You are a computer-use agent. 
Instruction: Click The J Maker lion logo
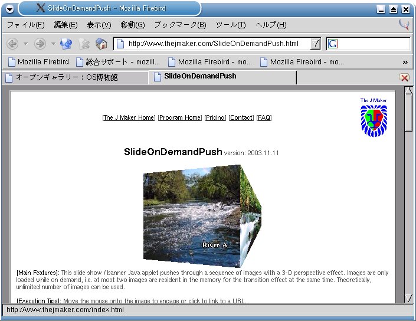(374, 117)
